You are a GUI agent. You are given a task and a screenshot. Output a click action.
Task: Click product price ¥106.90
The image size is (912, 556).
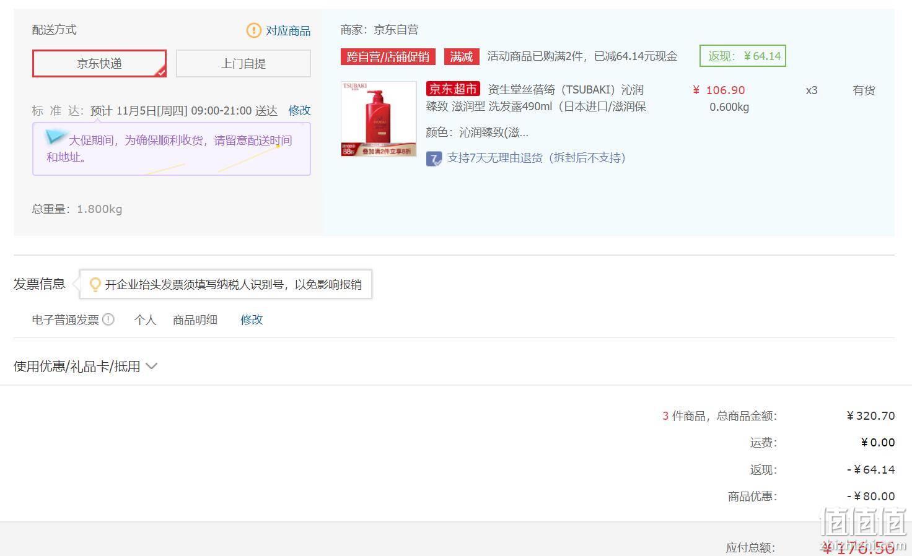(719, 90)
